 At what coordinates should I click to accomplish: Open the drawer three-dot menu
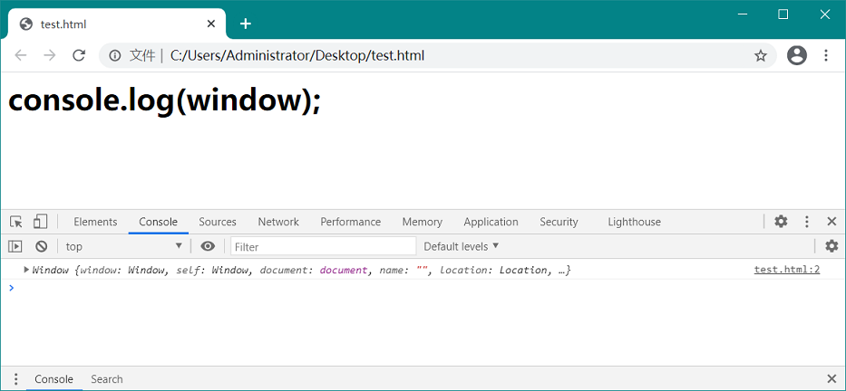(x=15, y=378)
